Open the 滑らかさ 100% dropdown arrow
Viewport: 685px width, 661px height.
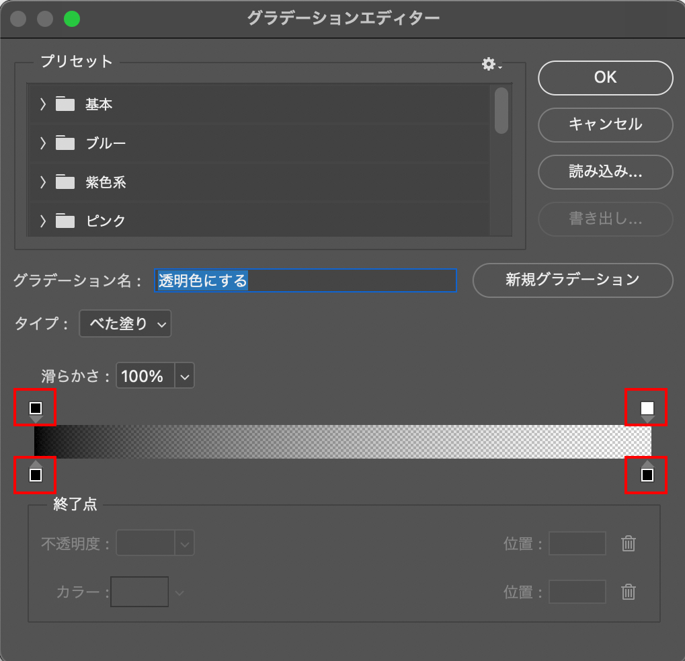click(185, 376)
